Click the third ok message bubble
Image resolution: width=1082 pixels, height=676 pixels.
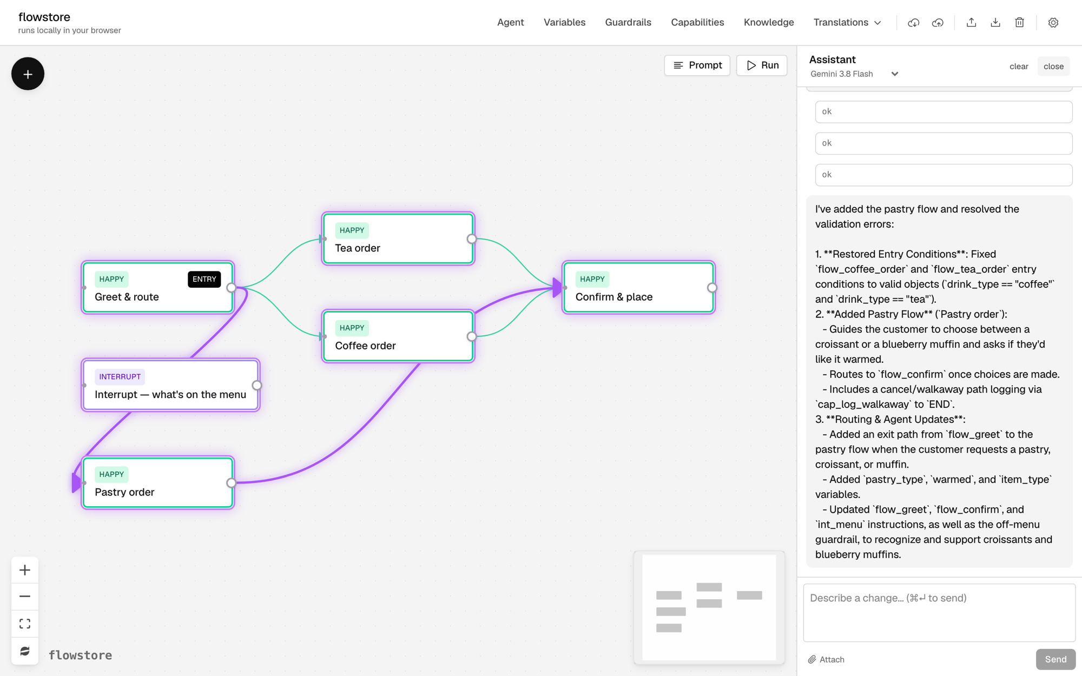coord(944,175)
